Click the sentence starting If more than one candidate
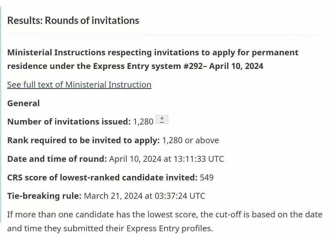Screen dimensions: 333x236 (165, 221)
